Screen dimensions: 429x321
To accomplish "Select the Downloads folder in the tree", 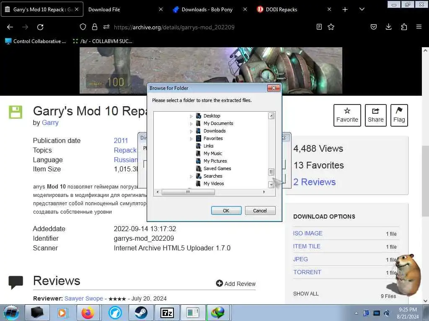I will [214, 131].
